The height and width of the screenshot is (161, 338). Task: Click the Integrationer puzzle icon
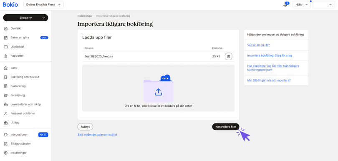[6, 134]
